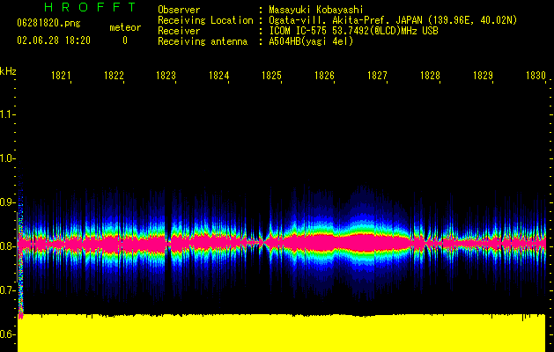This screenshot has height=352, width=554.
Task: Click the meteor label
Action: point(125,27)
